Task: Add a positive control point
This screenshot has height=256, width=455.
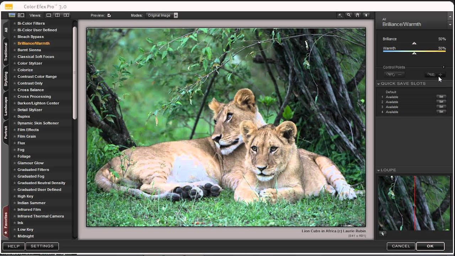Action: [x=435, y=74]
